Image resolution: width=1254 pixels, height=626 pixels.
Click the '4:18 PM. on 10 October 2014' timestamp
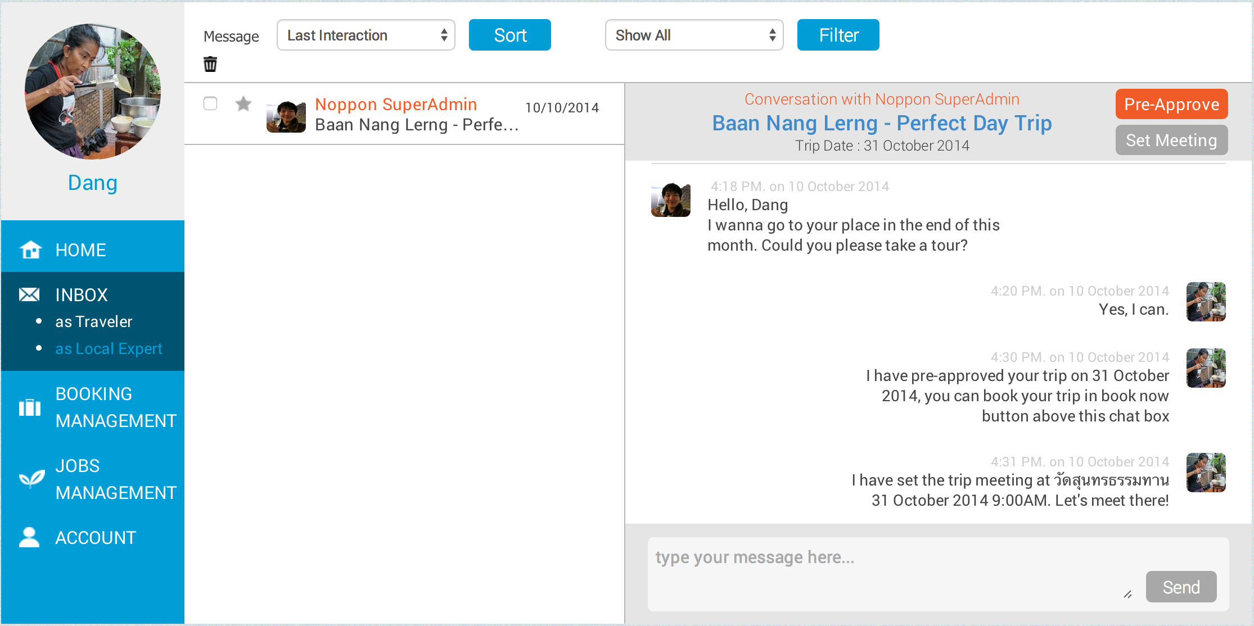tap(800, 187)
